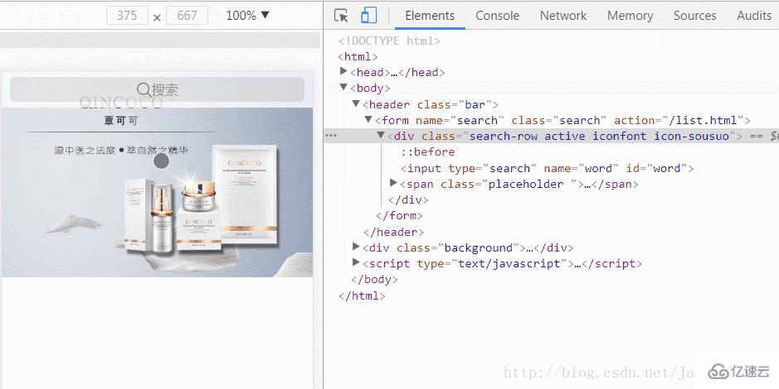Screen dimensions: 779x389
Task: Click the magnifier icon in search bar
Action: click(x=144, y=89)
